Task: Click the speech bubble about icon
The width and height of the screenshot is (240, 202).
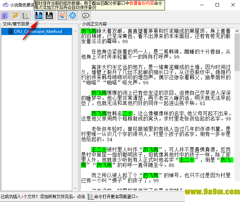Action: [x=85, y=15]
